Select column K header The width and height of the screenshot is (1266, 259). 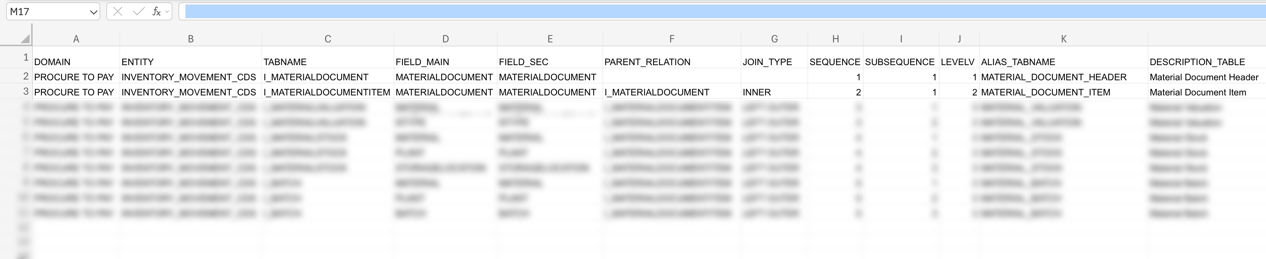pos(1064,39)
